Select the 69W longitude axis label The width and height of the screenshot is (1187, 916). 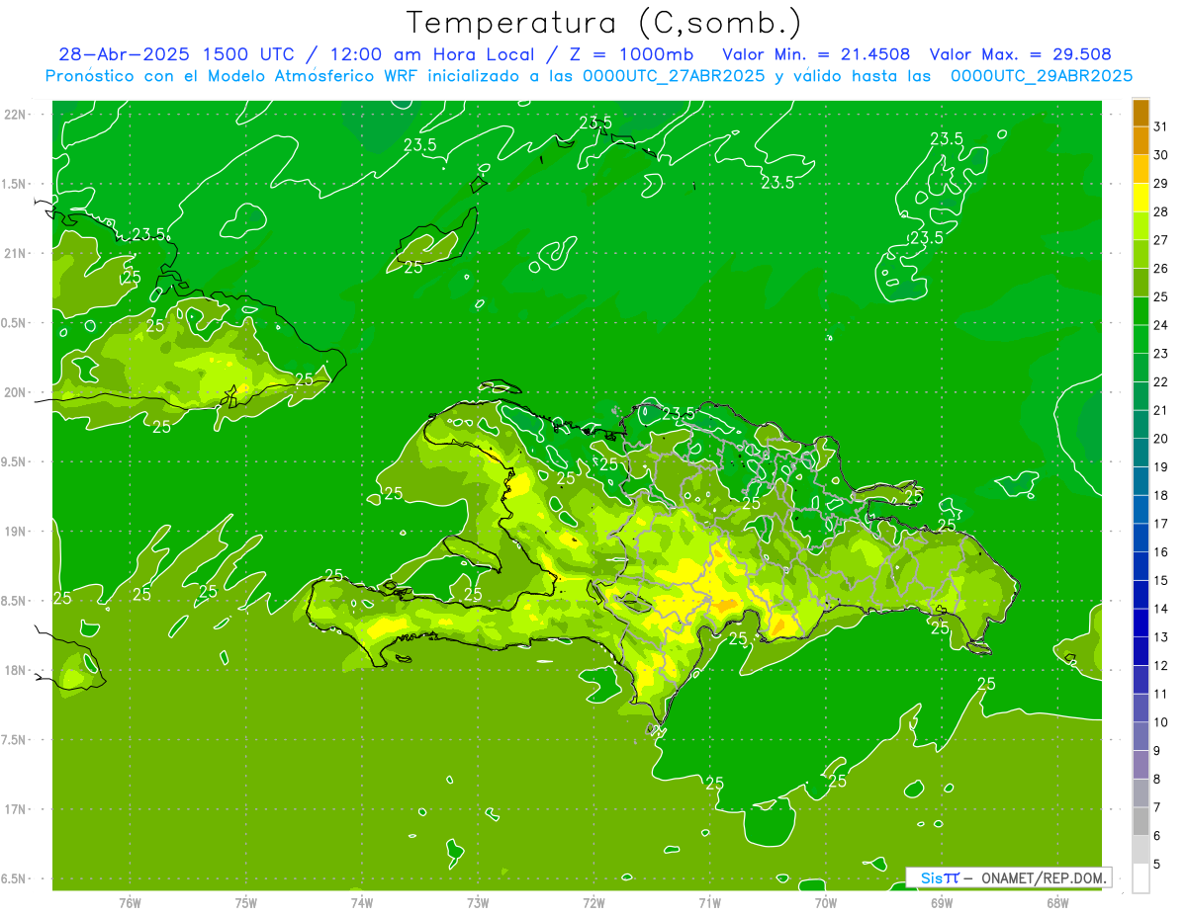(942, 903)
